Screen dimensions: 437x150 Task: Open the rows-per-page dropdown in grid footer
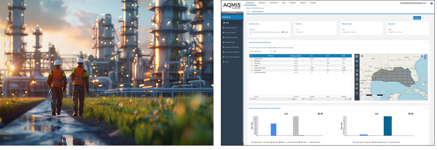coord(312,99)
